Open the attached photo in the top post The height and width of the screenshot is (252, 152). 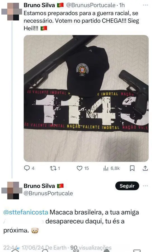pos(86,98)
